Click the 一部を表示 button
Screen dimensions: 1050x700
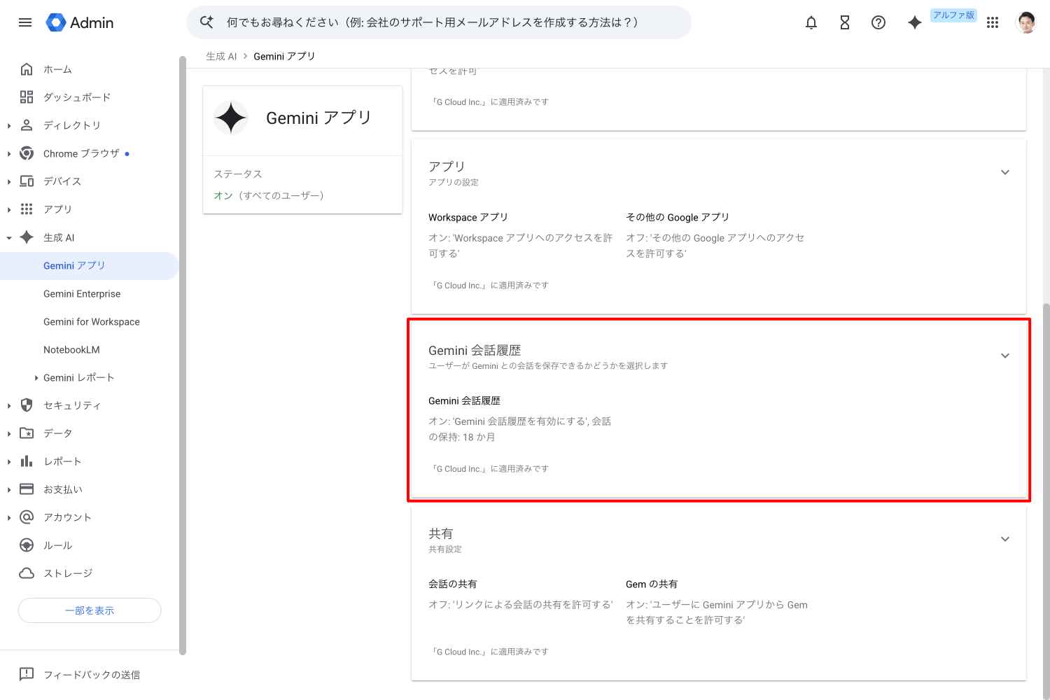[90, 610]
